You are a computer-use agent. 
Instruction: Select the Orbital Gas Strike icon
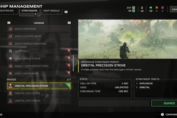click(x=10, y=93)
